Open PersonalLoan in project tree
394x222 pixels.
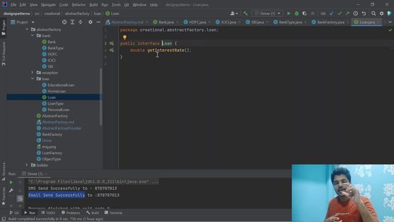tap(58, 110)
